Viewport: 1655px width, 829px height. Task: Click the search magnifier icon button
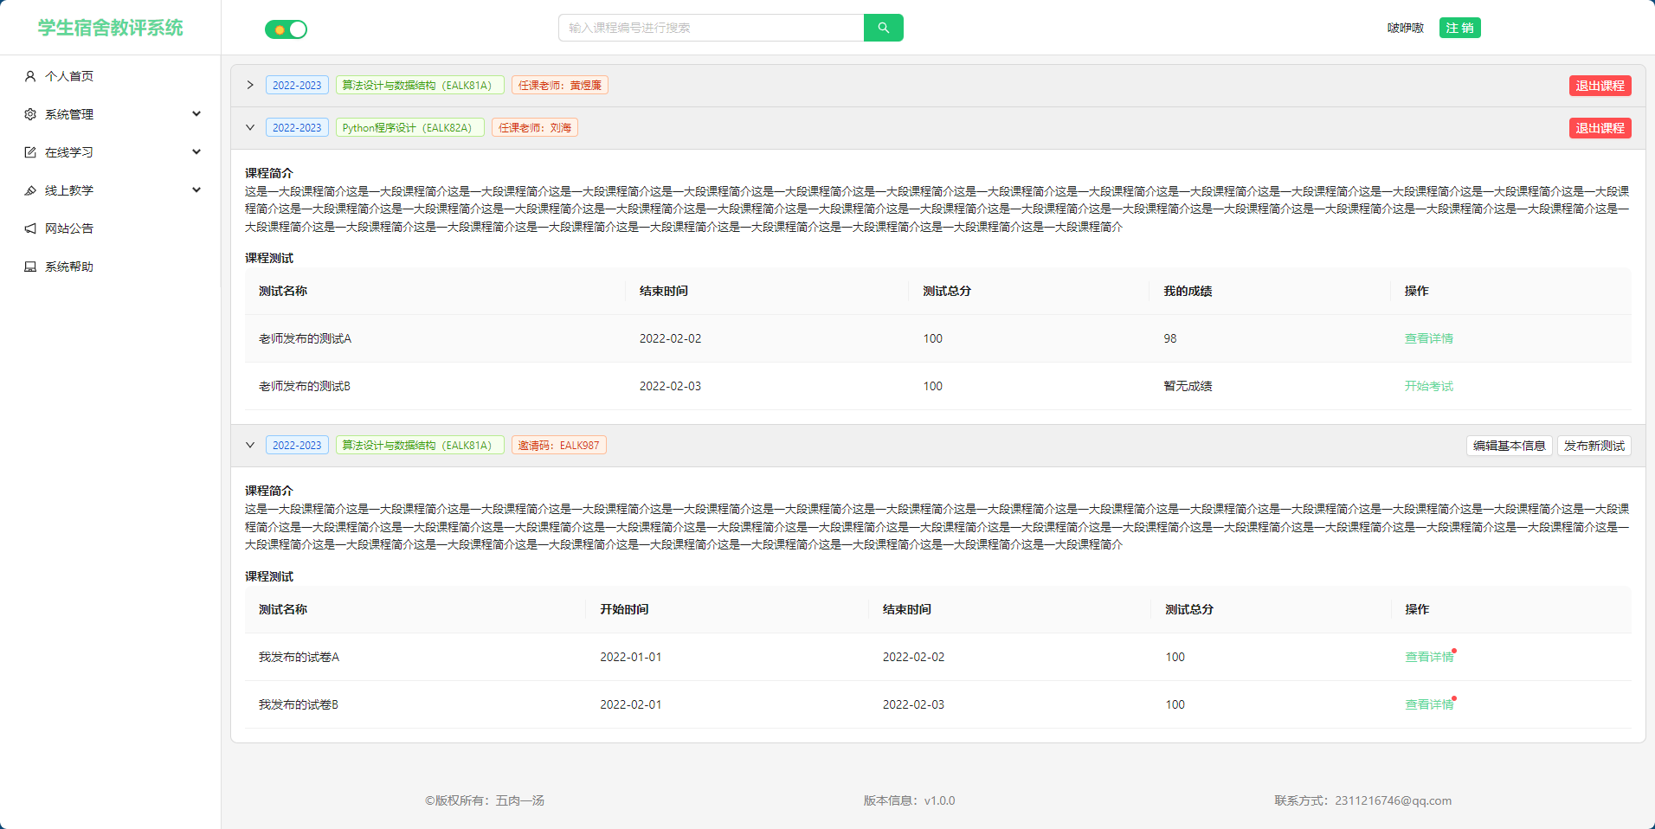pos(883,28)
